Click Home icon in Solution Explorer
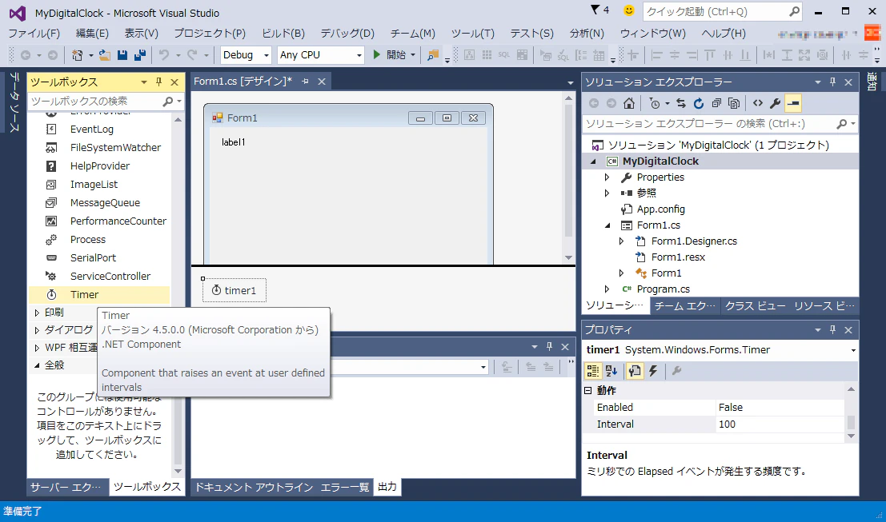Viewport: 886px width, 522px height. (629, 103)
